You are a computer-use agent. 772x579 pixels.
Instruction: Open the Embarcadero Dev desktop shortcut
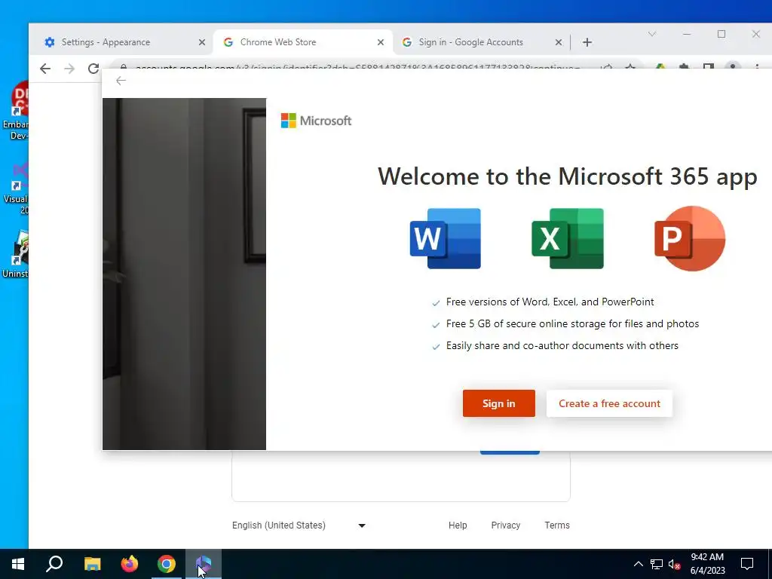16,111
